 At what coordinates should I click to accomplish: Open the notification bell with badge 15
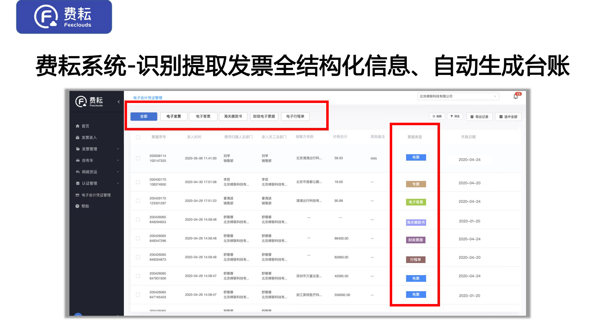point(516,96)
